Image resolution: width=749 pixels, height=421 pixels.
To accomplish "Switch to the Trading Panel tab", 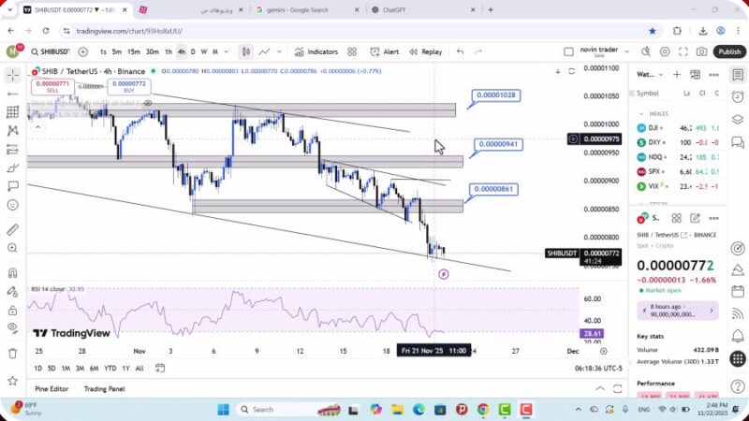I will (x=104, y=388).
